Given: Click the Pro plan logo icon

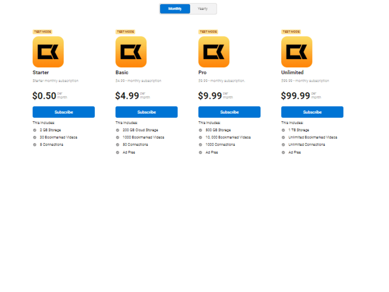Looking at the screenshot, I should point(214,52).
